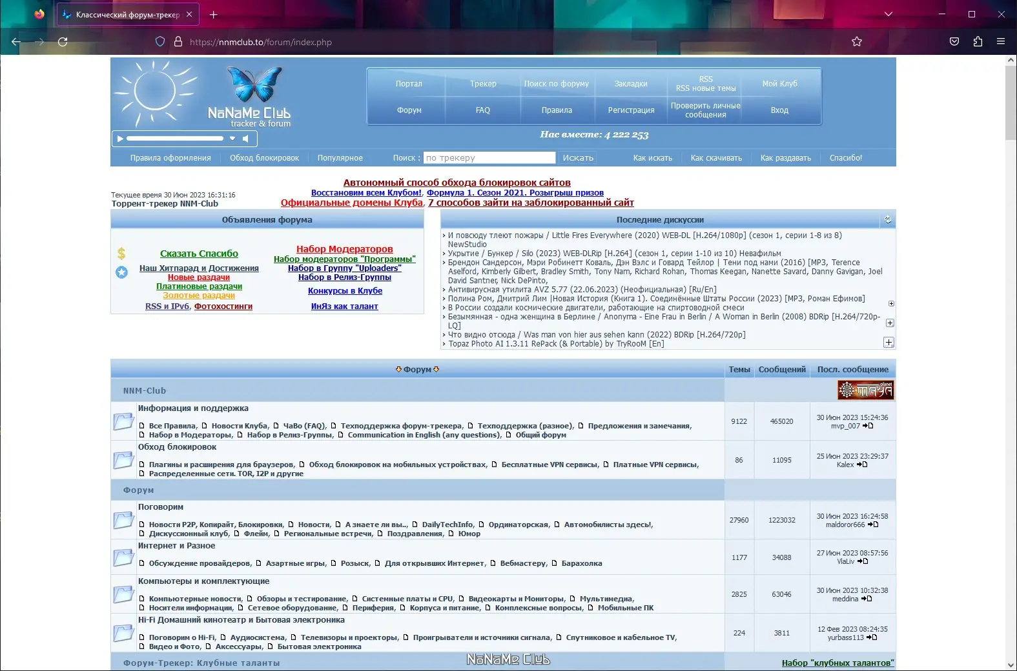1017x671 pixels.
Task: Go back to the previous page
Action: [16, 42]
